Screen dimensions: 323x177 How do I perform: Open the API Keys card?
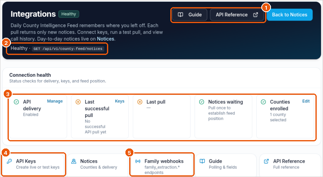click(34, 165)
